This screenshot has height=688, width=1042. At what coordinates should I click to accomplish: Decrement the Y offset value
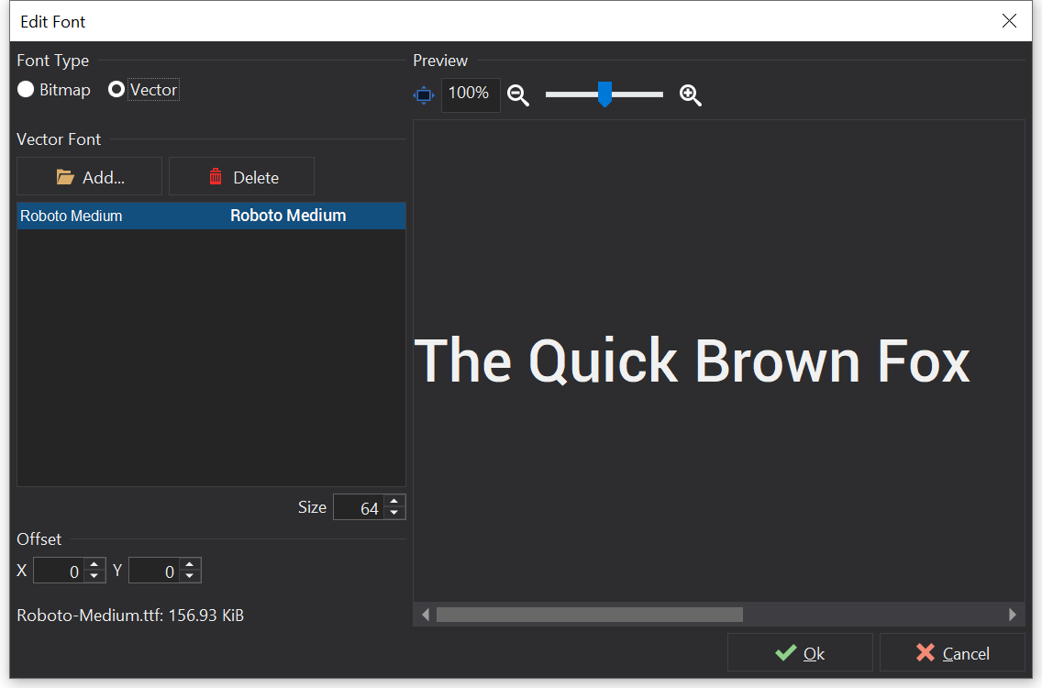(x=190, y=576)
